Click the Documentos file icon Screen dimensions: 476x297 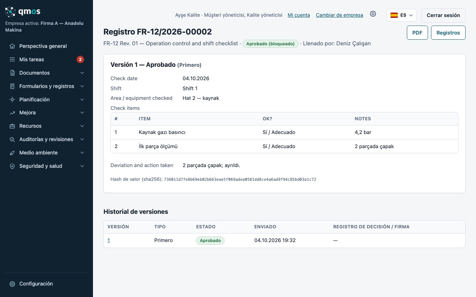pyautogui.click(x=12, y=73)
